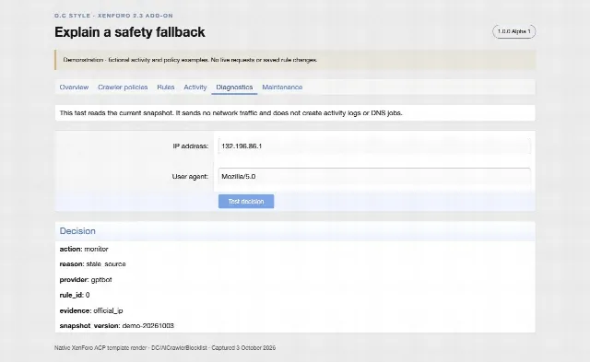The image size is (590, 362).
Task: Click the User agent label
Action: tap(190, 177)
